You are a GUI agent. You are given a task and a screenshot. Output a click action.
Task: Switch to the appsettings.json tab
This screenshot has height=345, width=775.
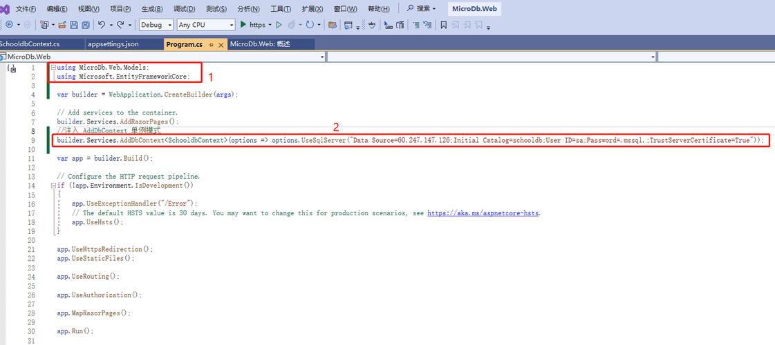pos(113,43)
